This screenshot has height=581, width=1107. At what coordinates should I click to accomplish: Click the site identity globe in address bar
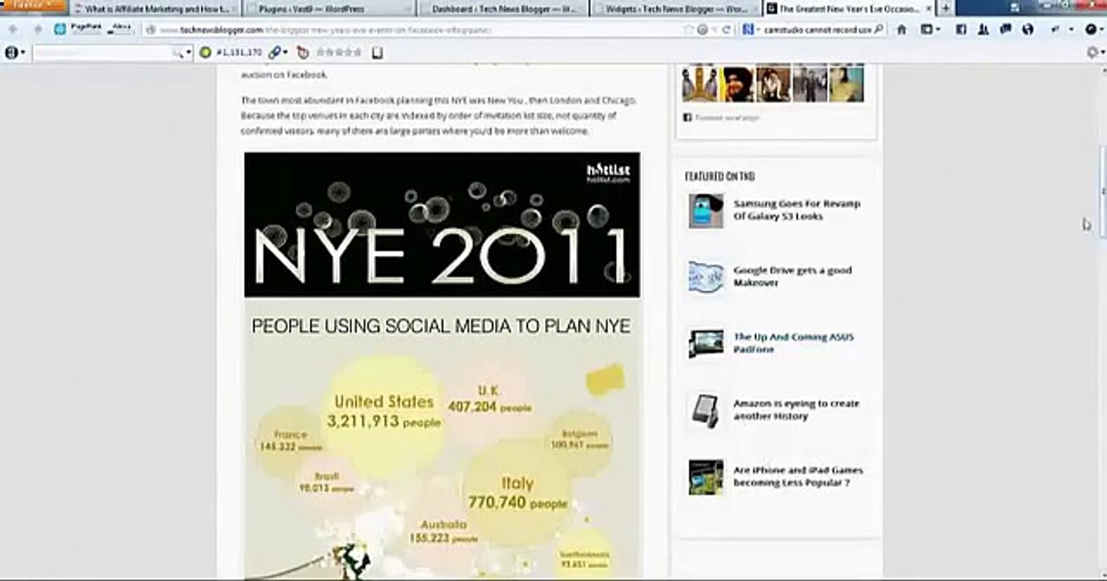click(x=151, y=30)
